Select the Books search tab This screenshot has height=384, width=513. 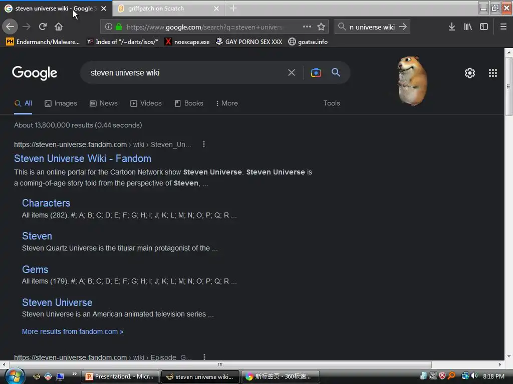click(x=189, y=103)
